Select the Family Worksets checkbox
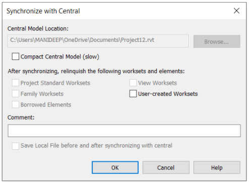The height and width of the screenshot is (183, 249). [x=16, y=94]
